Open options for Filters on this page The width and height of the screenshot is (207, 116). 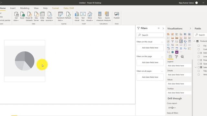pyautogui.click(x=162, y=57)
